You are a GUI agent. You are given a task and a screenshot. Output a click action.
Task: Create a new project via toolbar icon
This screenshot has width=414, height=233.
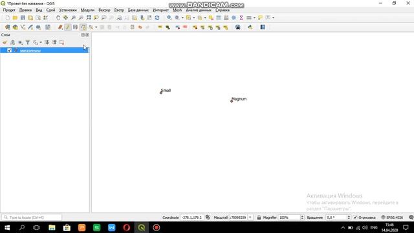click(x=7, y=17)
